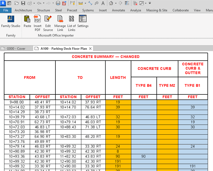Click station cell 11+82.92

coord(68,156)
